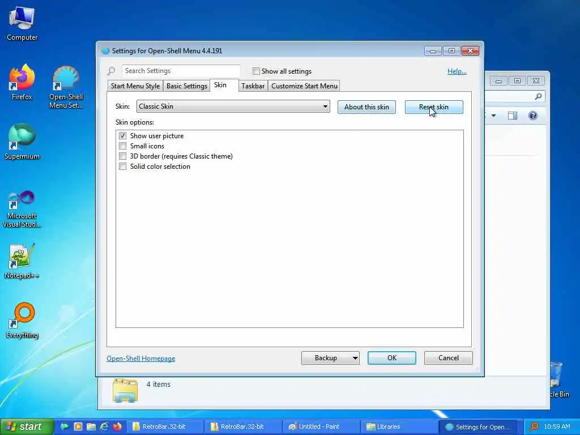Open the view options dropdown arrow in Libraries window
Image resolution: width=580 pixels, height=435 pixels.
point(493,116)
